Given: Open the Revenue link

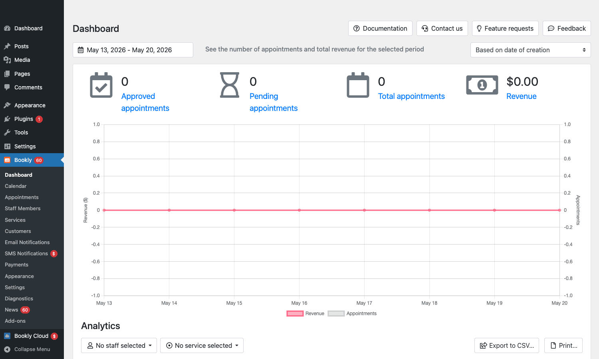Looking at the screenshot, I should point(522,96).
